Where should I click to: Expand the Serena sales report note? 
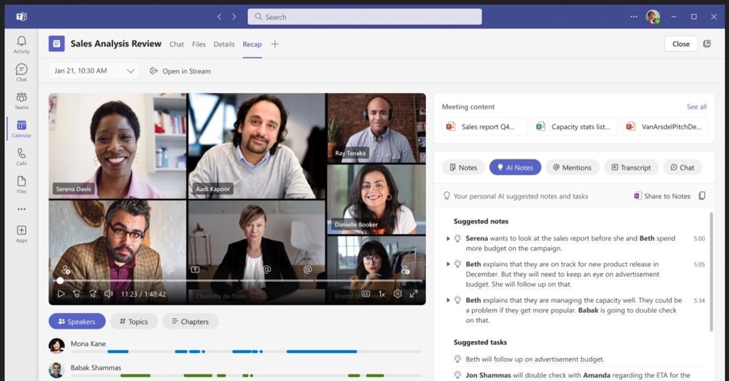coord(447,238)
